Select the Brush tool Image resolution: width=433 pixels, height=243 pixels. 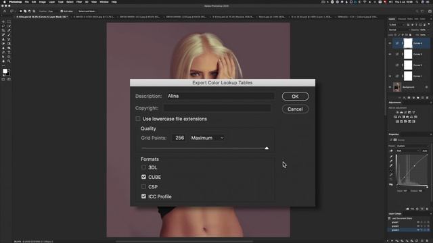click(9, 35)
